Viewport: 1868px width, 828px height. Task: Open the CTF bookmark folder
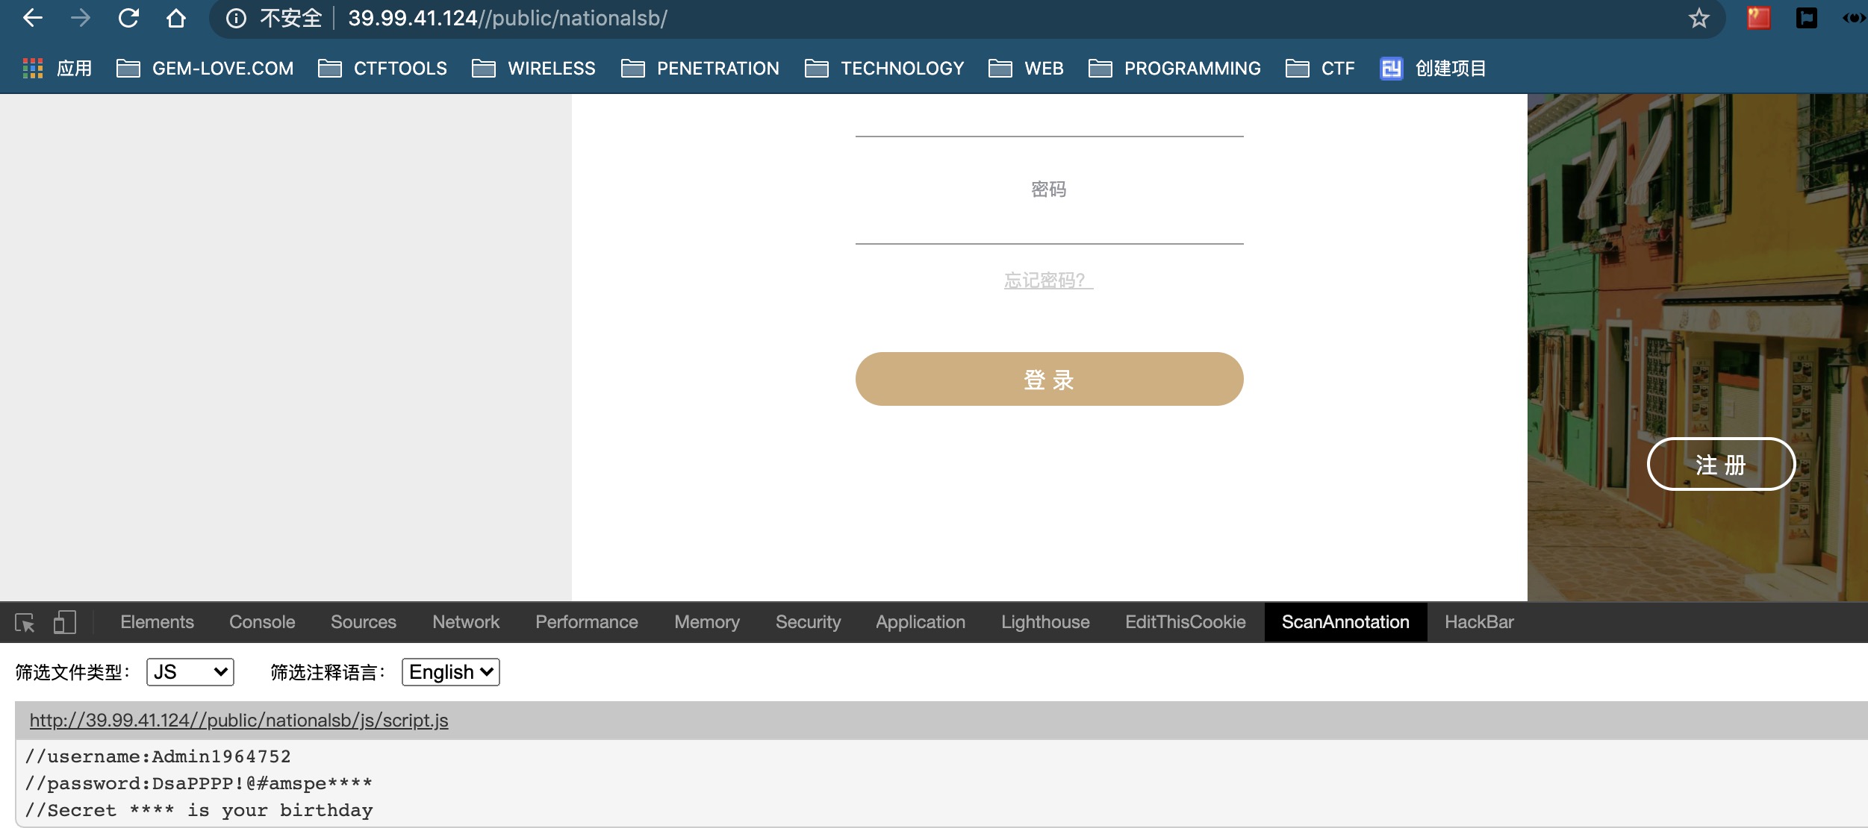tap(1320, 69)
